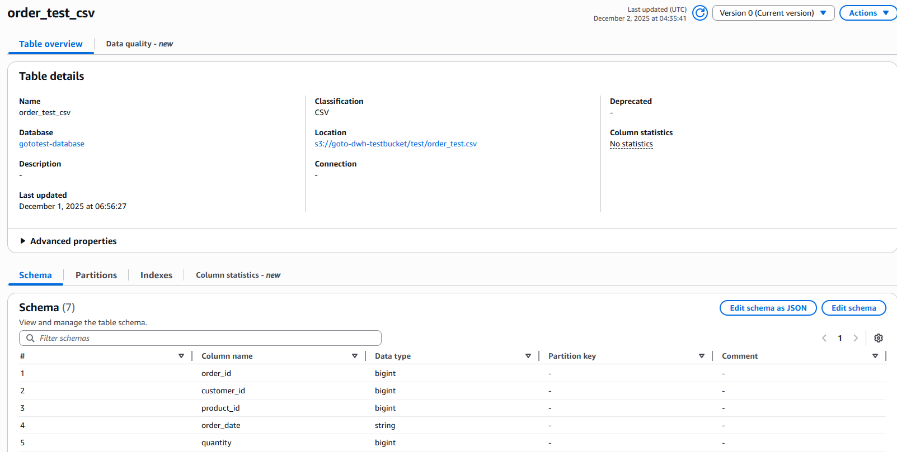The width and height of the screenshot is (897, 452).
Task: Switch to the Partitions tab
Action: (96, 275)
